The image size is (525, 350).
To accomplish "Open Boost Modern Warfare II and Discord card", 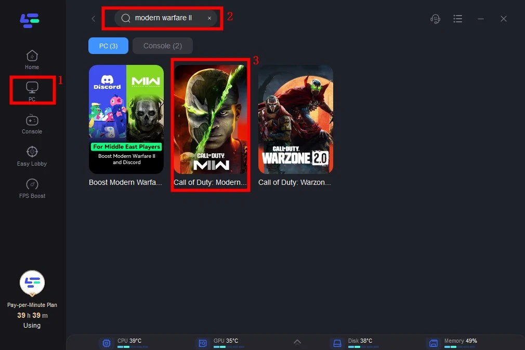I will click(x=126, y=119).
